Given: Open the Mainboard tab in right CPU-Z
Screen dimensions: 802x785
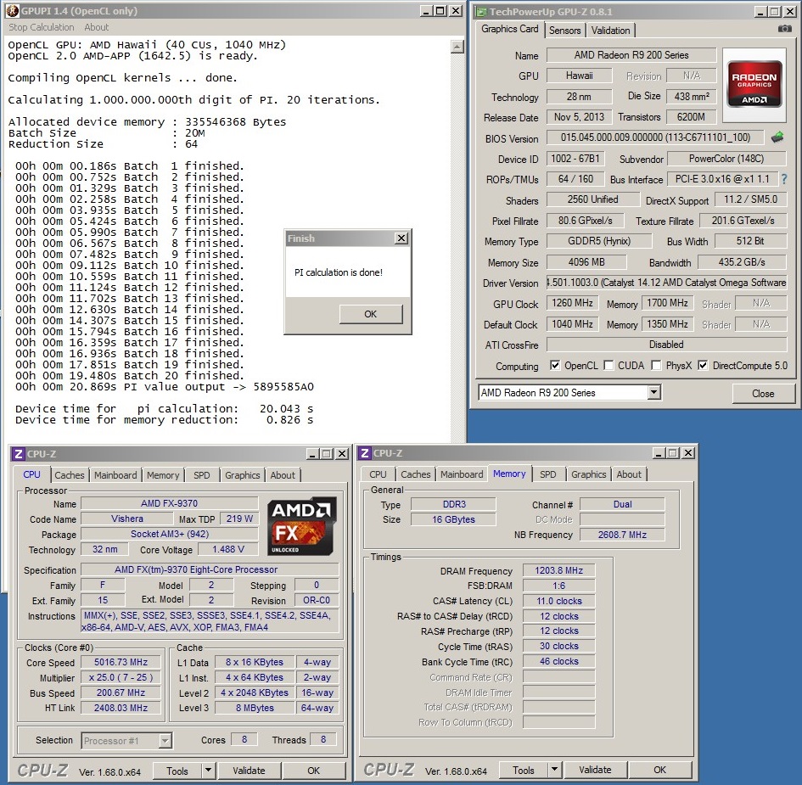Looking at the screenshot, I should 462,474.
